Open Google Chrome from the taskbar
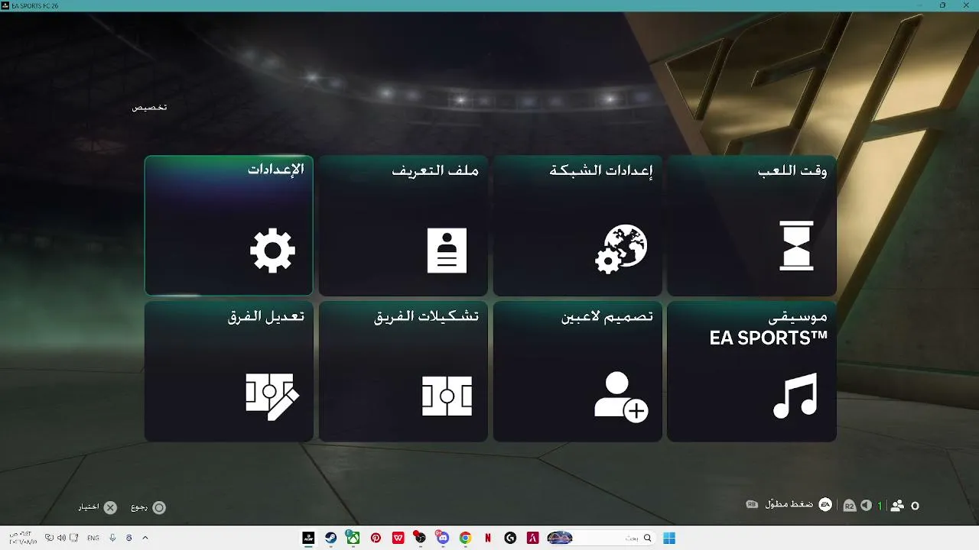Image resolution: width=979 pixels, height=550 pixels. (465, 538)
